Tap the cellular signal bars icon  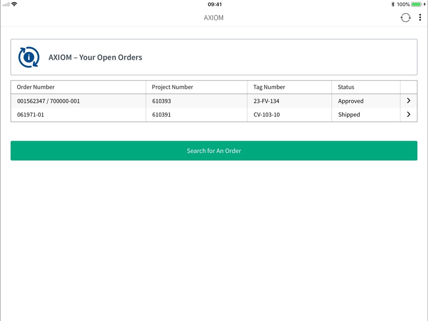coord(6,4)
